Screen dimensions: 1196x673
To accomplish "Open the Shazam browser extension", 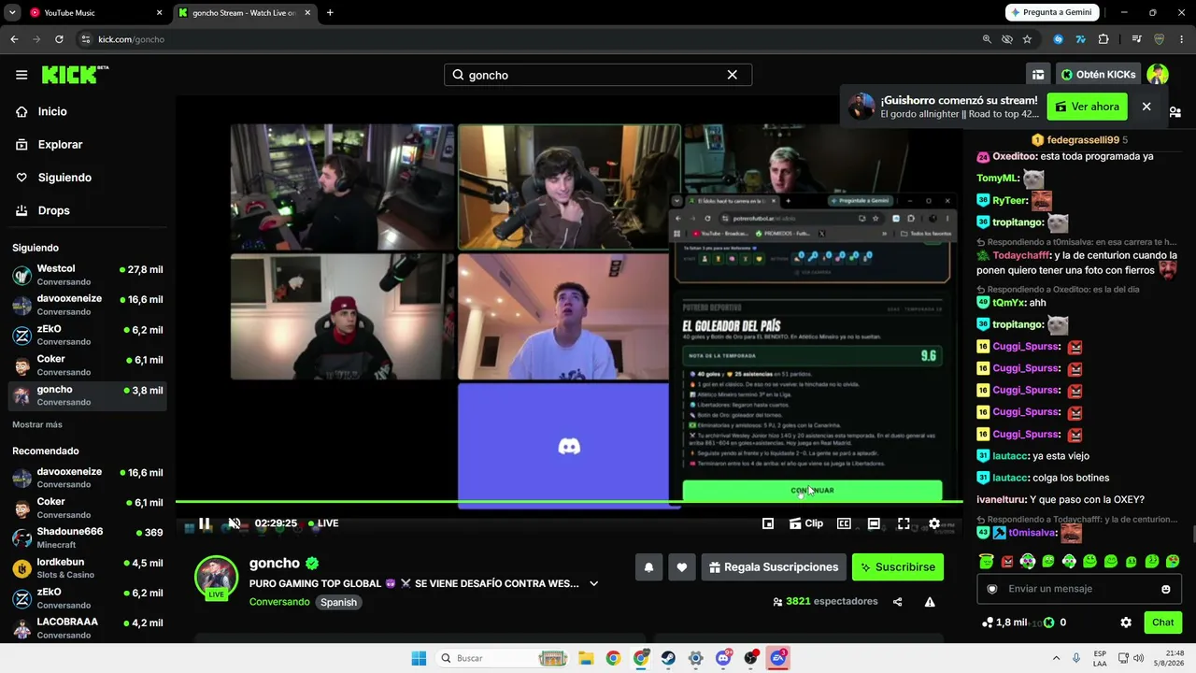I will coord(1058,39).
